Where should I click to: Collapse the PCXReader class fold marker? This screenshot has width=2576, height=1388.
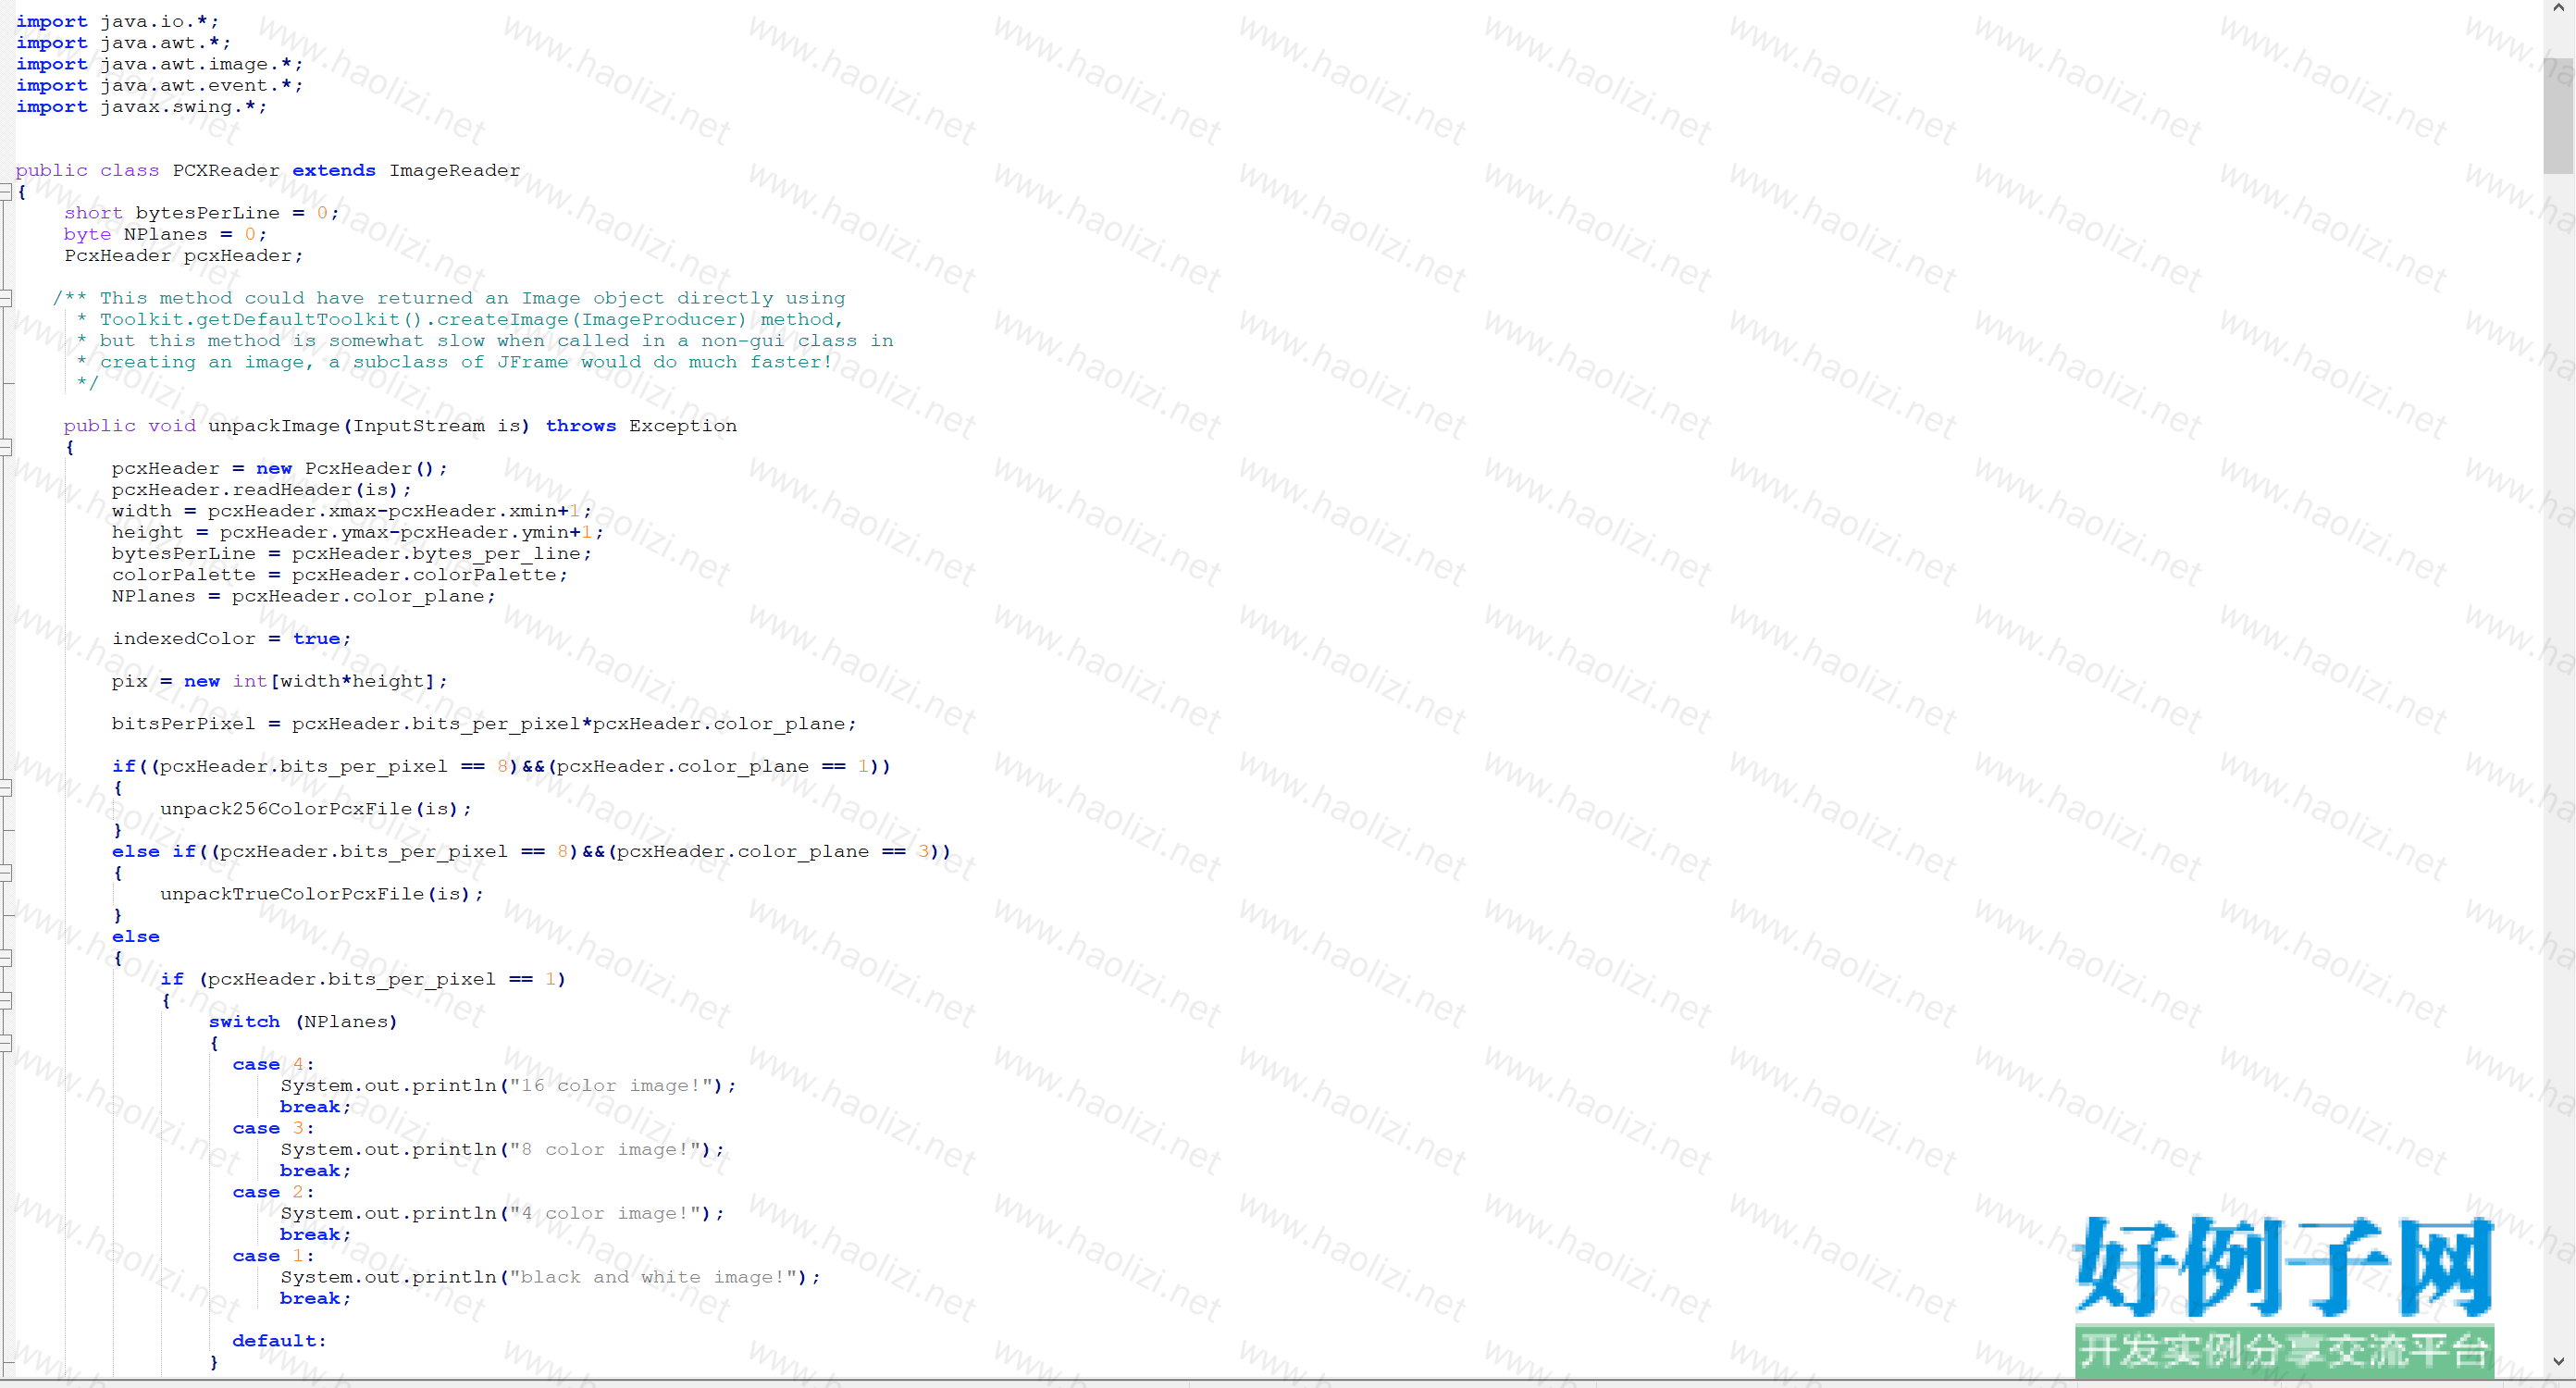[x=5, y=191]
